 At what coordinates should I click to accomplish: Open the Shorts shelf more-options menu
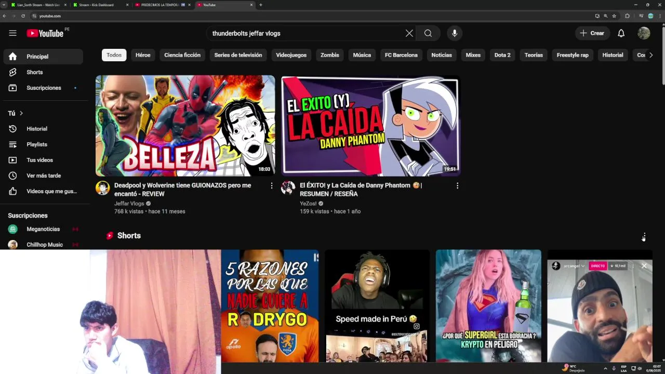[x=644, y=236]
